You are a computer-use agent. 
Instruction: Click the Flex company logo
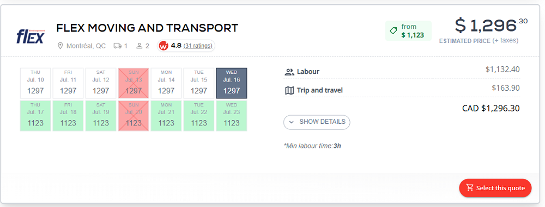tap(30, 36)
